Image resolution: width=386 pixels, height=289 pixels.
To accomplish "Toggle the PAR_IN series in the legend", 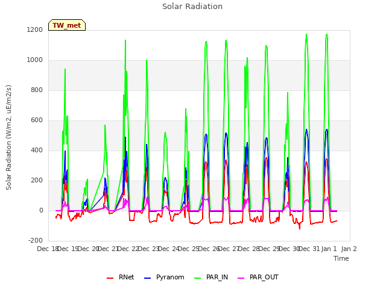I will click(x=211, y=277).
